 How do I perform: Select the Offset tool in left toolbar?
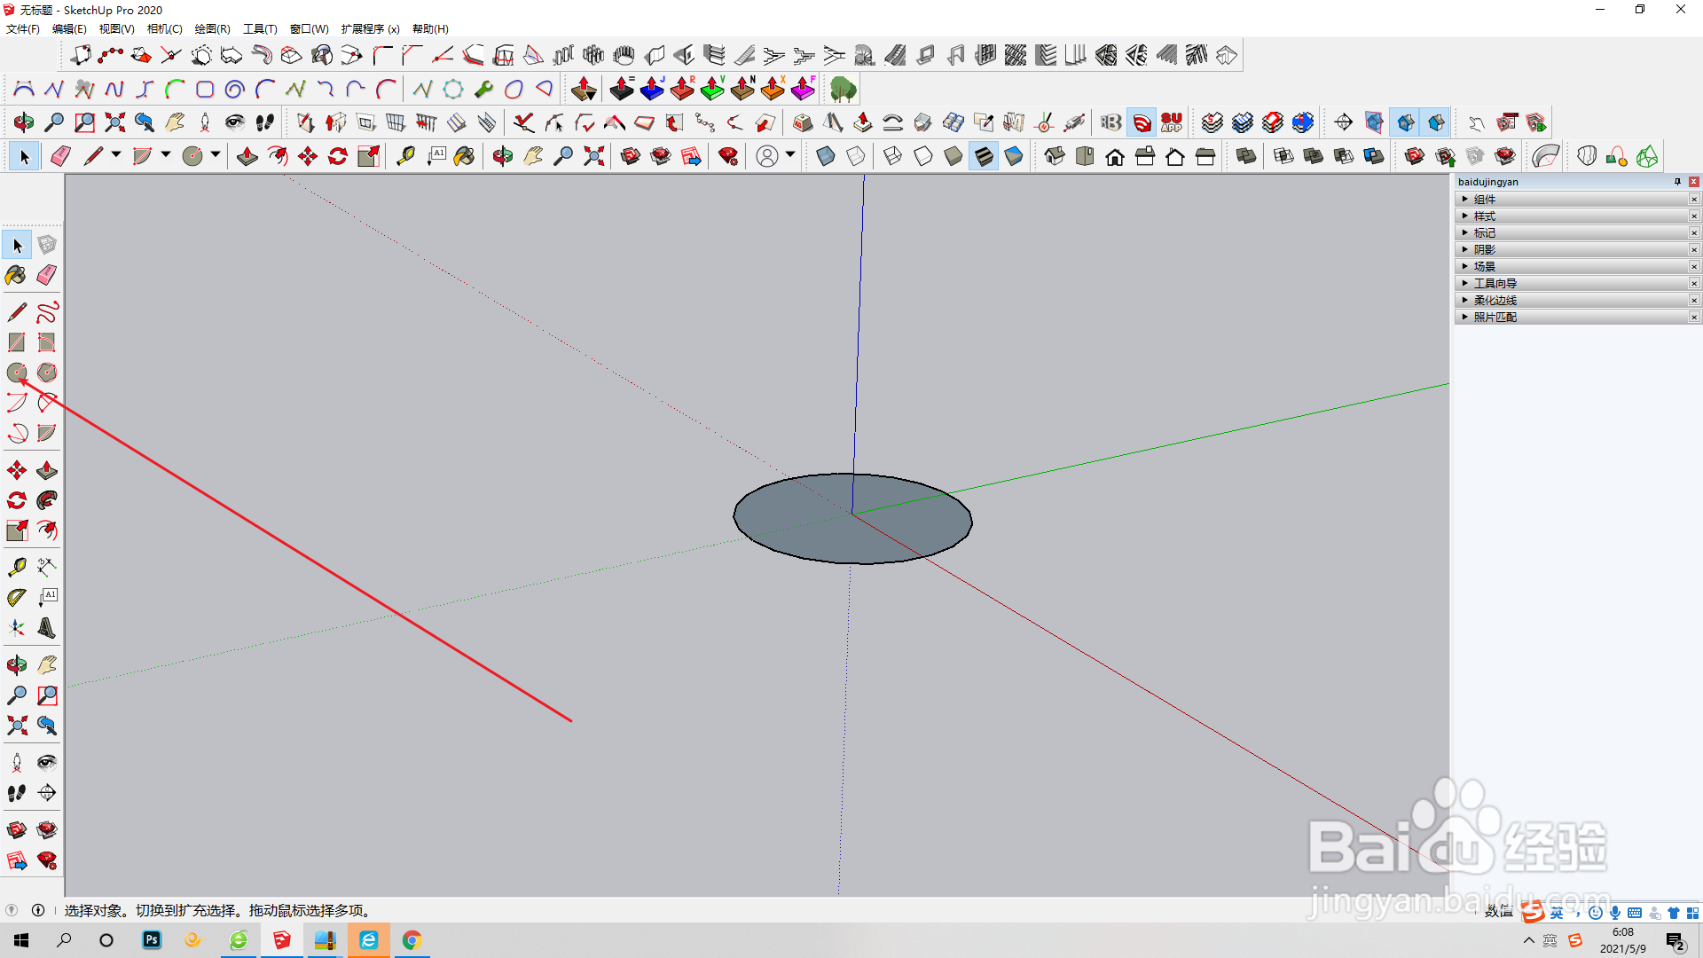tap(47, 530)
